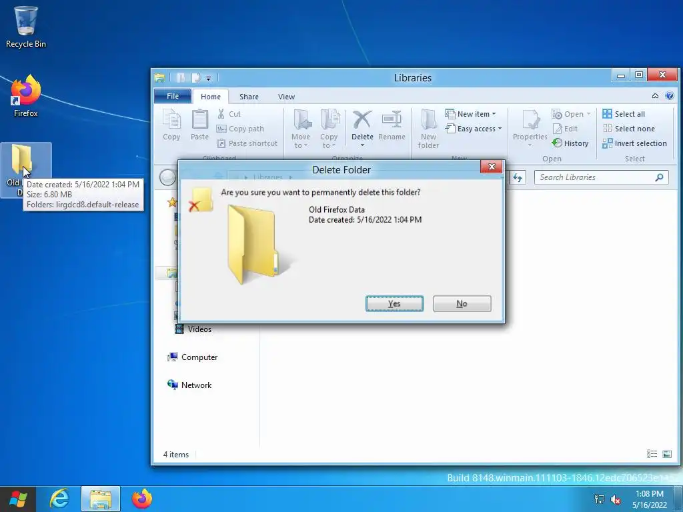The width and height of the screenshot is (683, 512).
Task: Confirm deletion with the Yes button
Action: (x=394, y=303)
